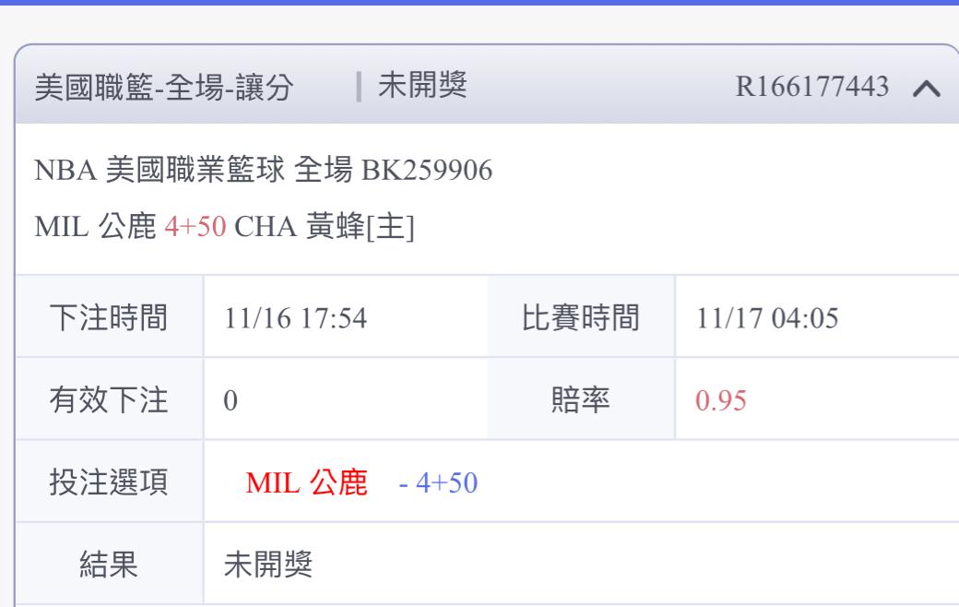Screen dimensions: 959x607
Task: Click the blue - 4+50 spread value
Action: (x=438, y=483)
